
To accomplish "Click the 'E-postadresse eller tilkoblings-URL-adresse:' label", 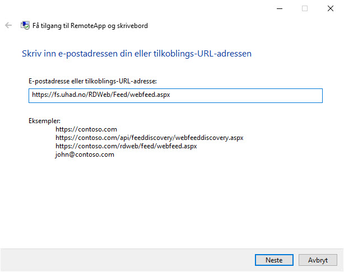I will (92, 81).
